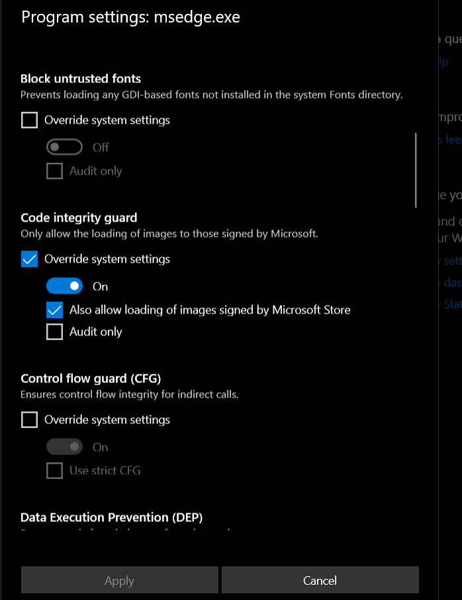This screenshot has width=462, height=600.
Task: Turn off the Code integrity guard switch
Action: (64, 286)
